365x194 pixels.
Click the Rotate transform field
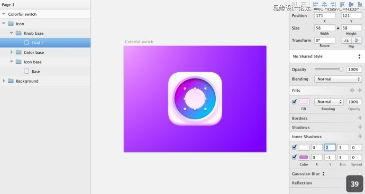(325, 40)
